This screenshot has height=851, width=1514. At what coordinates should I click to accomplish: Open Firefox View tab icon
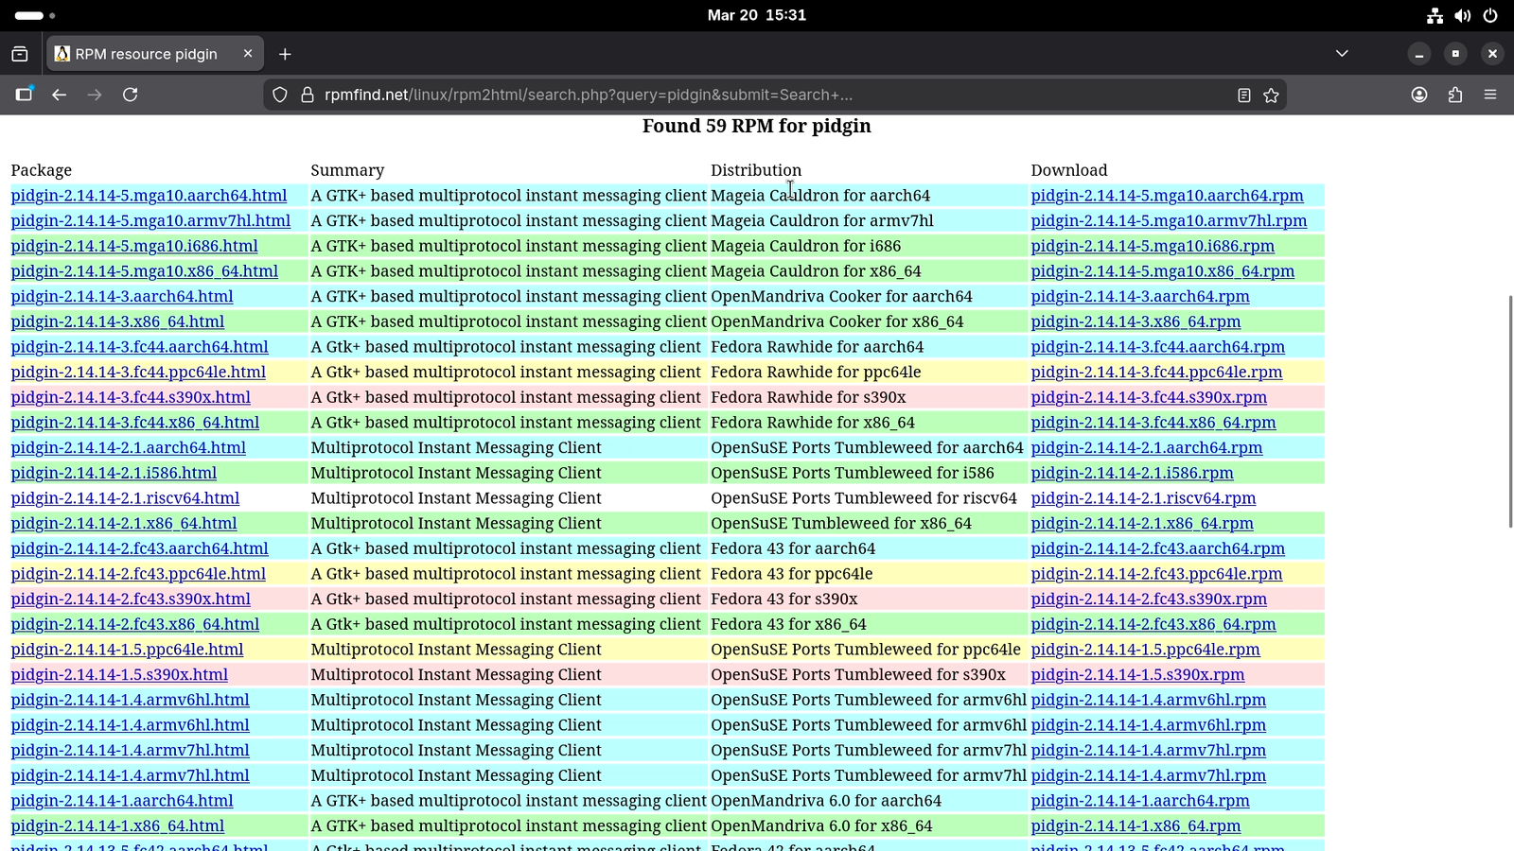20,54
